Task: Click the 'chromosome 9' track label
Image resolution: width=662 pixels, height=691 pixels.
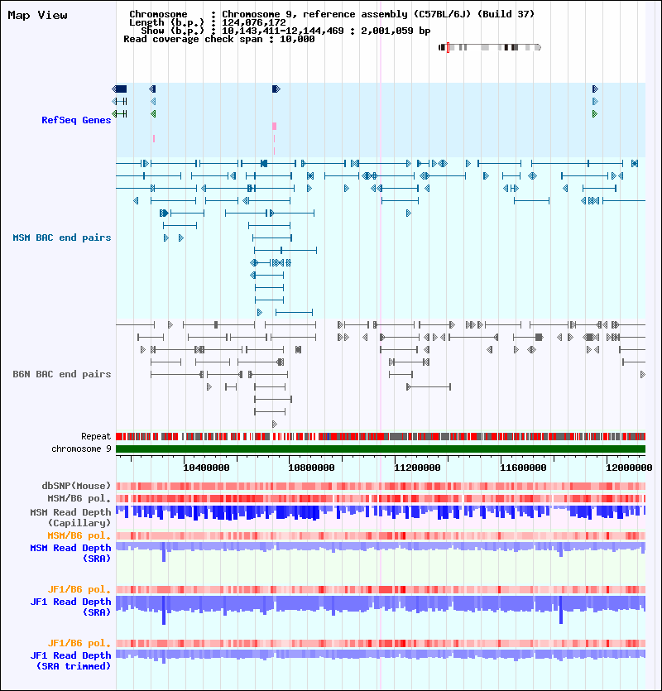Action: [x=81, y=449]
